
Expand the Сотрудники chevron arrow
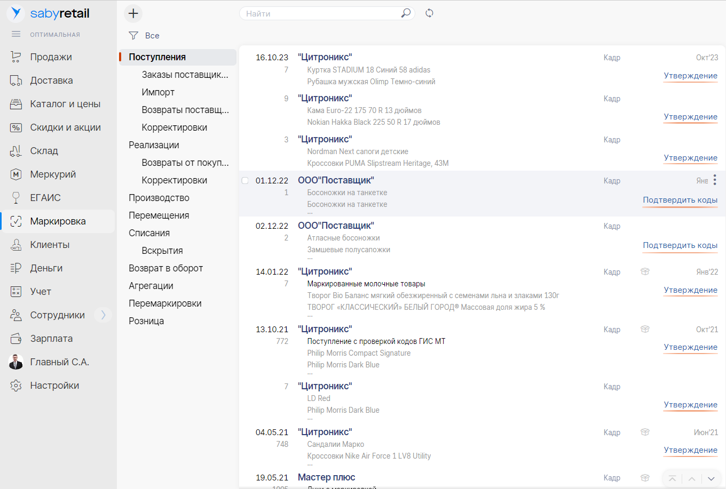[103, 315]
